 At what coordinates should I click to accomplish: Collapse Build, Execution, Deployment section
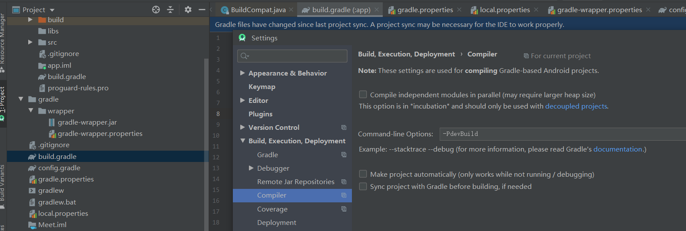[242, 141]
